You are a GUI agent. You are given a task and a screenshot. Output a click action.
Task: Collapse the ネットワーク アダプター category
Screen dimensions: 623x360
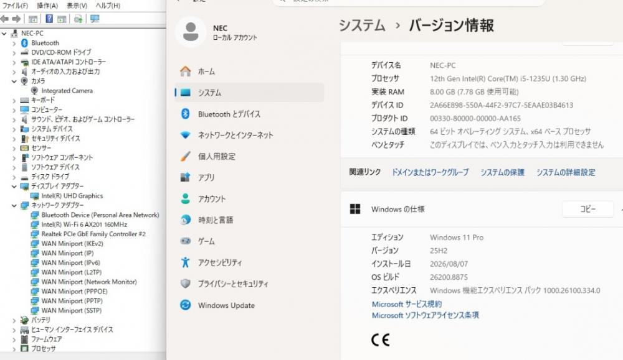pyautogui.click(x=14, y=205)
